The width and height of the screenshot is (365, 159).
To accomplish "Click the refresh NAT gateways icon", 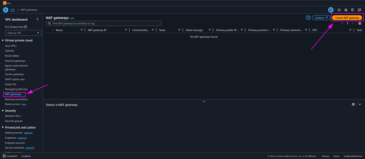I will [x=308, y=18].
